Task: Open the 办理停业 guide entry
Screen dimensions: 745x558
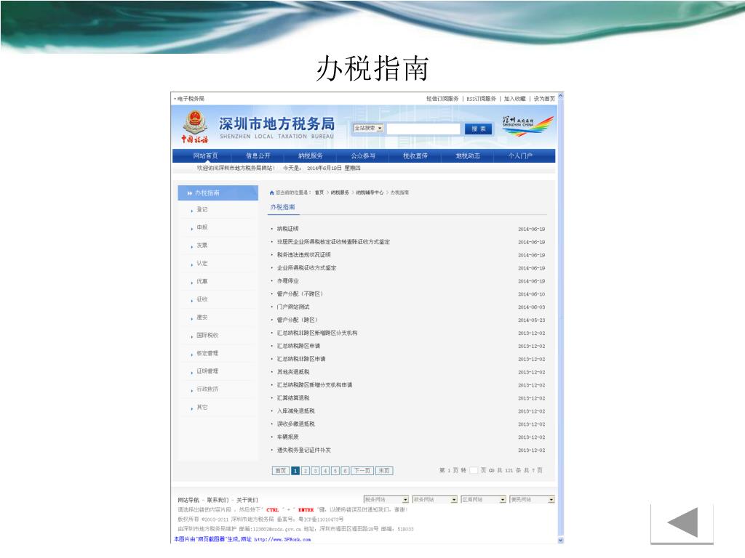Action: pyautogui.click(x=288, y=281)
